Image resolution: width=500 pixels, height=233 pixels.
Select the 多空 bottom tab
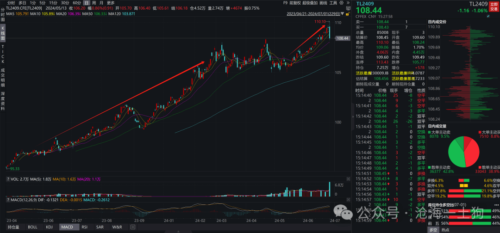tap(432, 229)
